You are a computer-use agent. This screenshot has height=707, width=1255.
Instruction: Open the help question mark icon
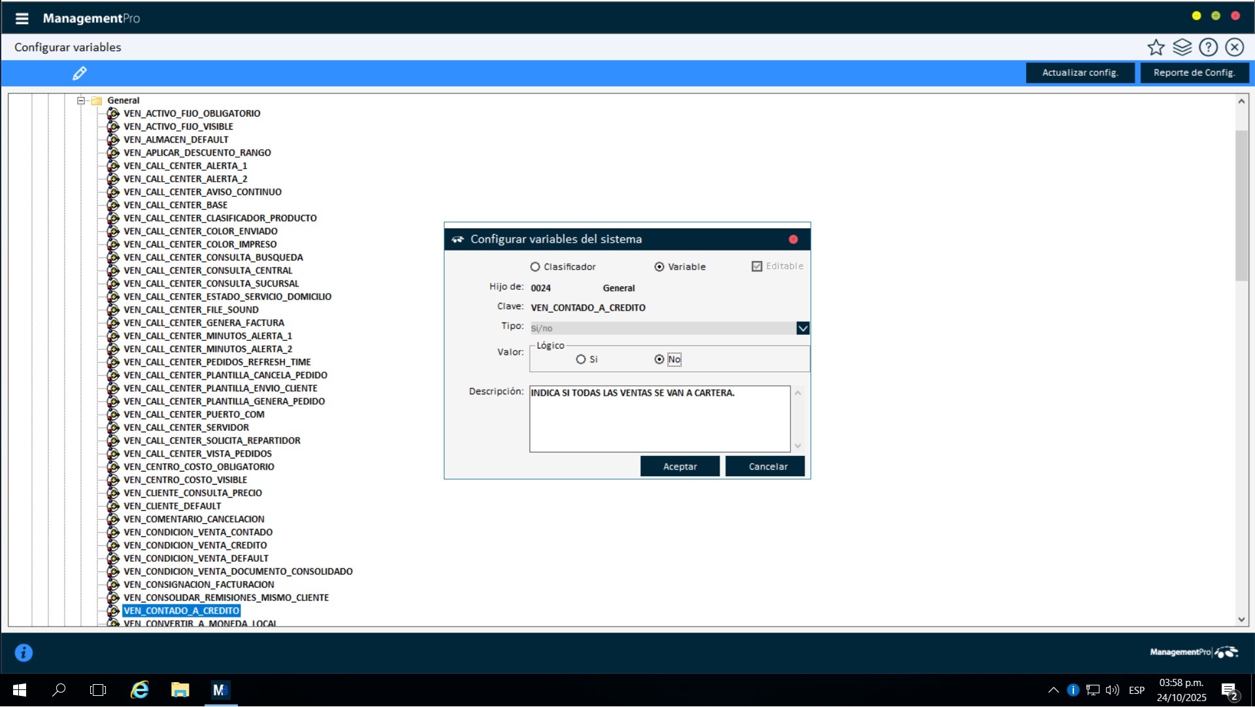[x=1208, y=47]
